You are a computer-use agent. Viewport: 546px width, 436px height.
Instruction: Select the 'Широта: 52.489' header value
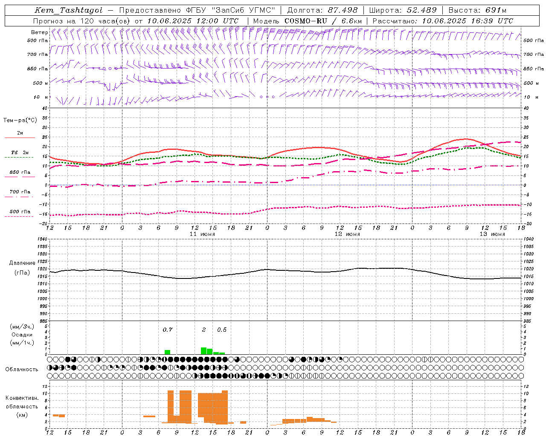tap(403, 10)
